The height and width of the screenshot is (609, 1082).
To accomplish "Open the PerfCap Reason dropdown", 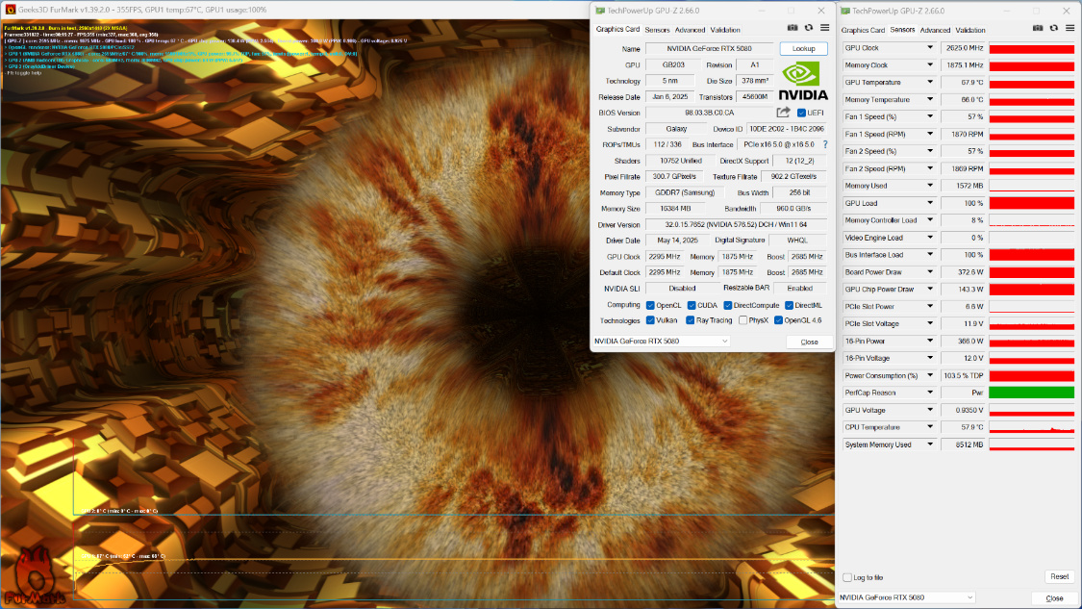I will coord(929,393).
